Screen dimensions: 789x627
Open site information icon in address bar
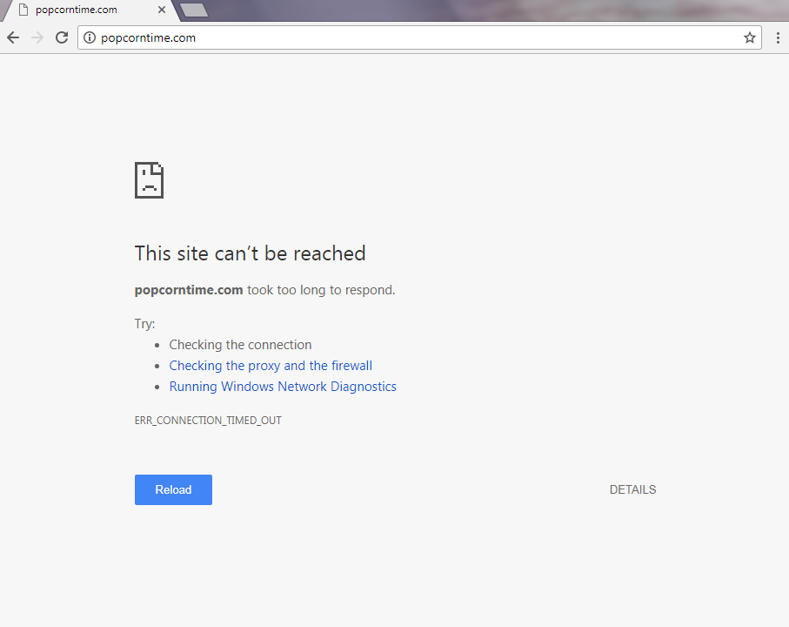90,37
